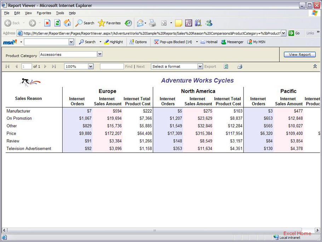The image size is (322, 242).
Task: Open the MSN search box dropdown
Action: point(71,42)
